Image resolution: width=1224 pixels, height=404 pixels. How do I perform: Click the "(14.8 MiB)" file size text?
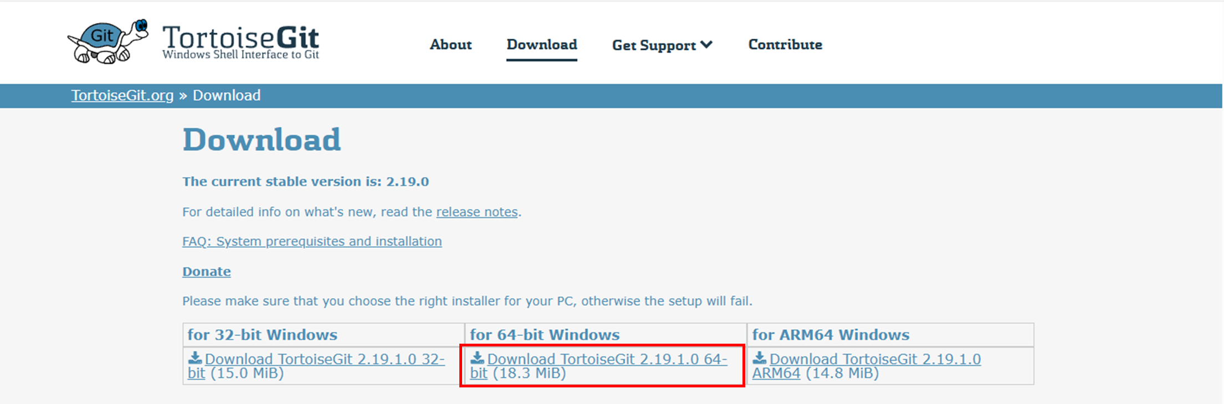click(842, 373)
